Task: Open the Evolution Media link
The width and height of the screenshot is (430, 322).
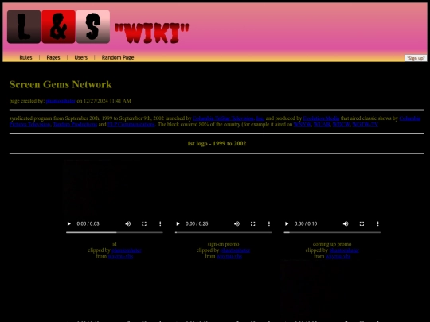Action: pyautogui.click(x=321, y=118)
